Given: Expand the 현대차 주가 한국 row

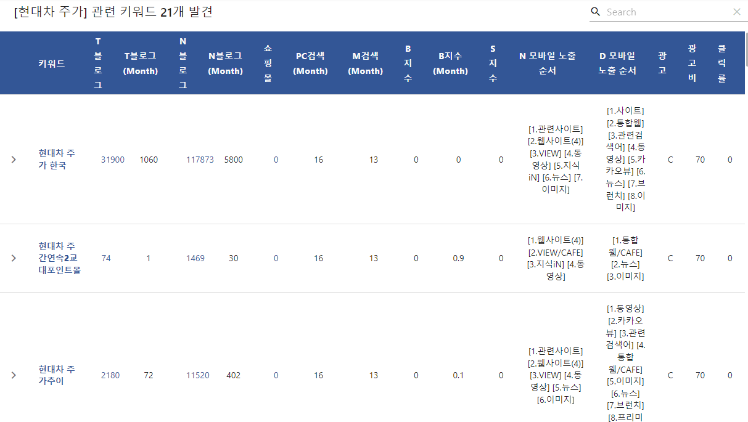Looking at the screenshot, I should pos(14,160).
